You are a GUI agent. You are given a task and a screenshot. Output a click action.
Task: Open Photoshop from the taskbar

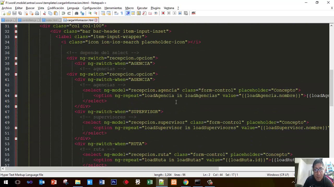(114, 182)
